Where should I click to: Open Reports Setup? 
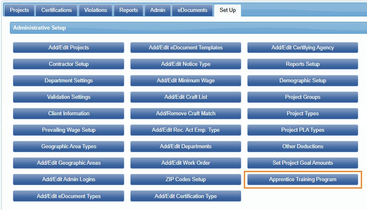[x=303, y=64]
